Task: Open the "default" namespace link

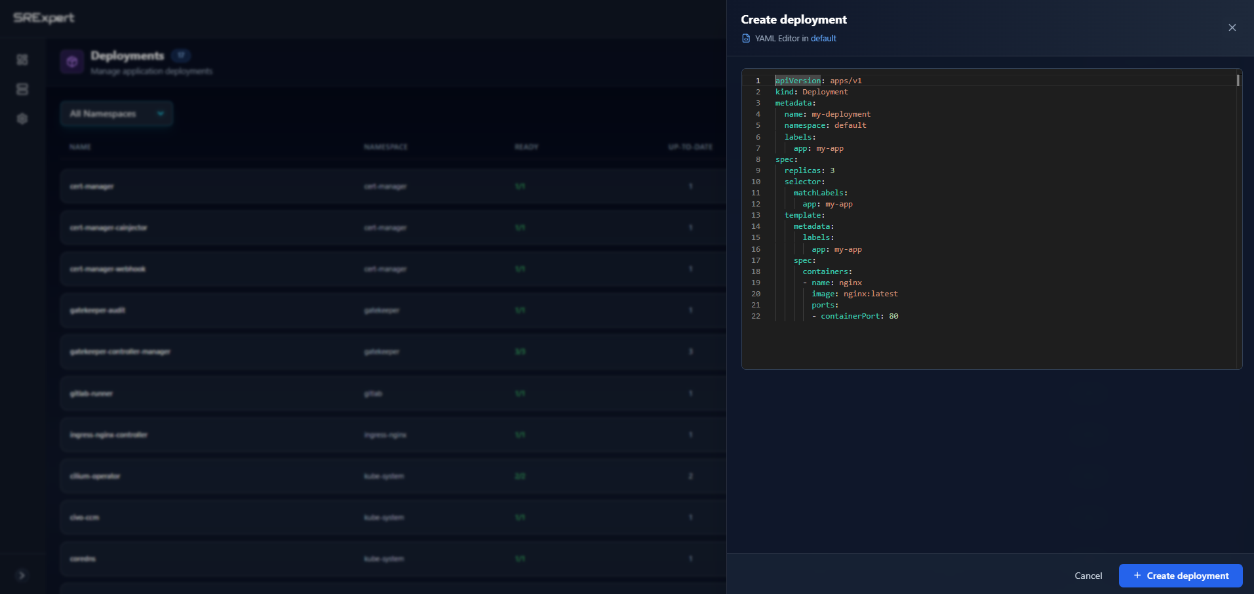Action: click(823, 38)
